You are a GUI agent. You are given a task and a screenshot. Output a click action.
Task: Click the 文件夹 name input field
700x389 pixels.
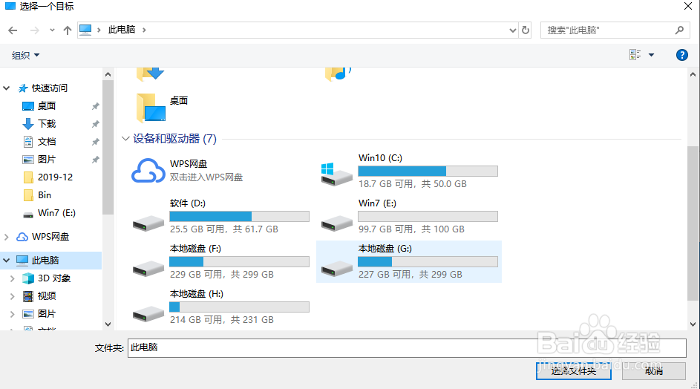(407, 348)
